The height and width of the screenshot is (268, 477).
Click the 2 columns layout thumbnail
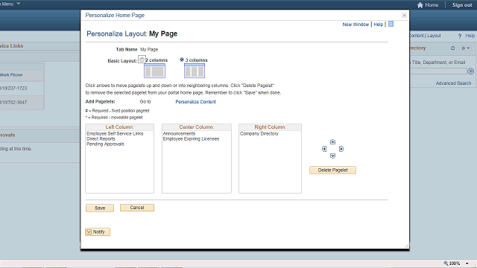(154, 71)
